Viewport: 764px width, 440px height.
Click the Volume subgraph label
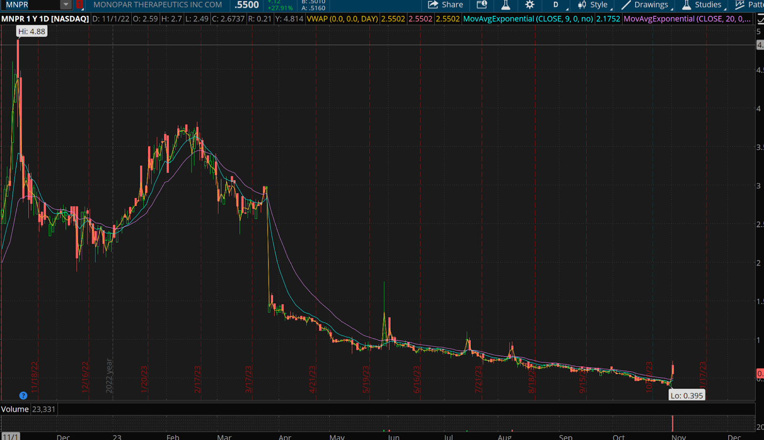click(x=15, y=409)
